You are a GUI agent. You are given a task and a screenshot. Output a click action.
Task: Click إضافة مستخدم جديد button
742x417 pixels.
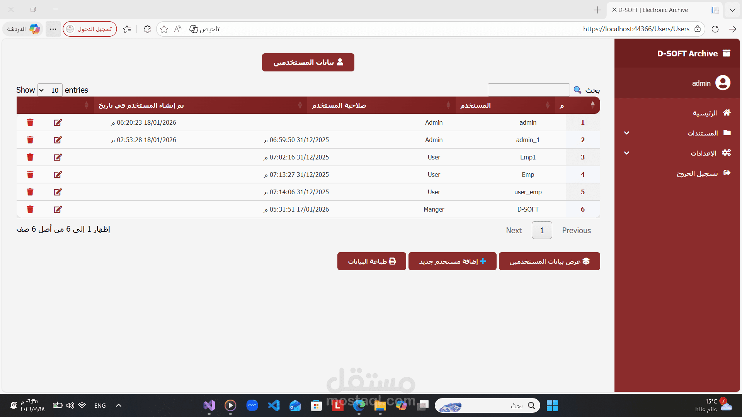point(452,261)
